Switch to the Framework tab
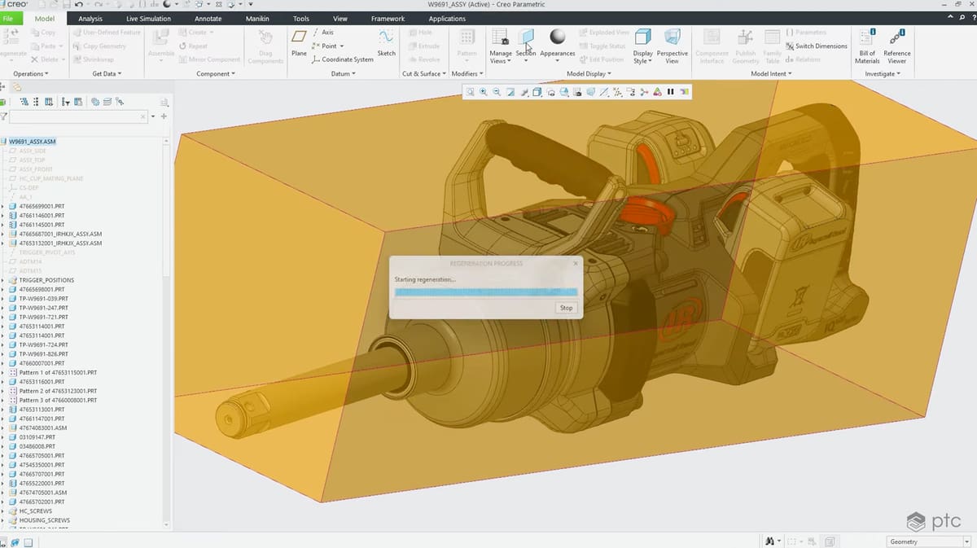Image resolution: width=977 pixels, height=548 pixels. click(x=388, y=18)
